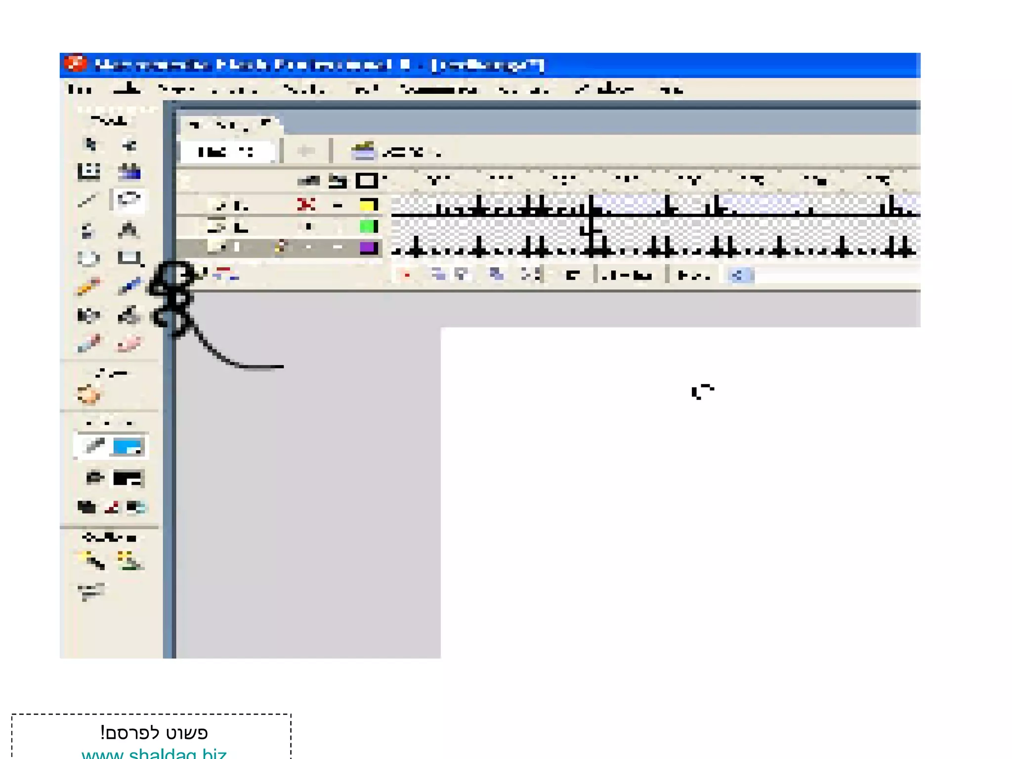The image size is (1012, 759).
Task: Select the Free Transform tool
Action: 89,171
